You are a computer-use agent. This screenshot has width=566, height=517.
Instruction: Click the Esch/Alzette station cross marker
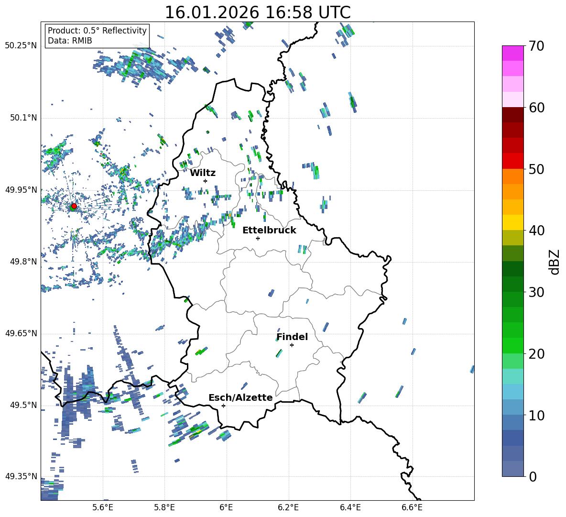223,406
